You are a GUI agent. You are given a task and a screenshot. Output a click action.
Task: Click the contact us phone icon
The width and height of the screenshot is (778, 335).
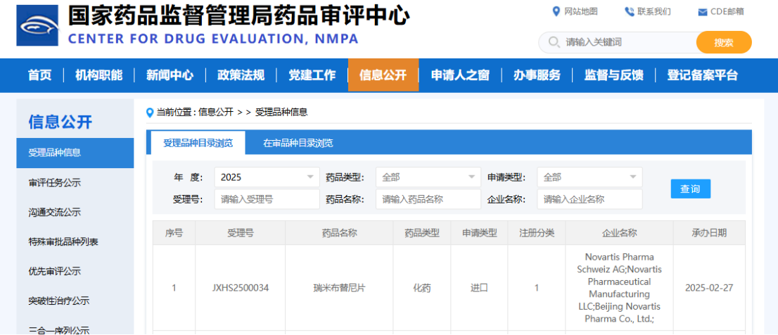tap(629, 11)
